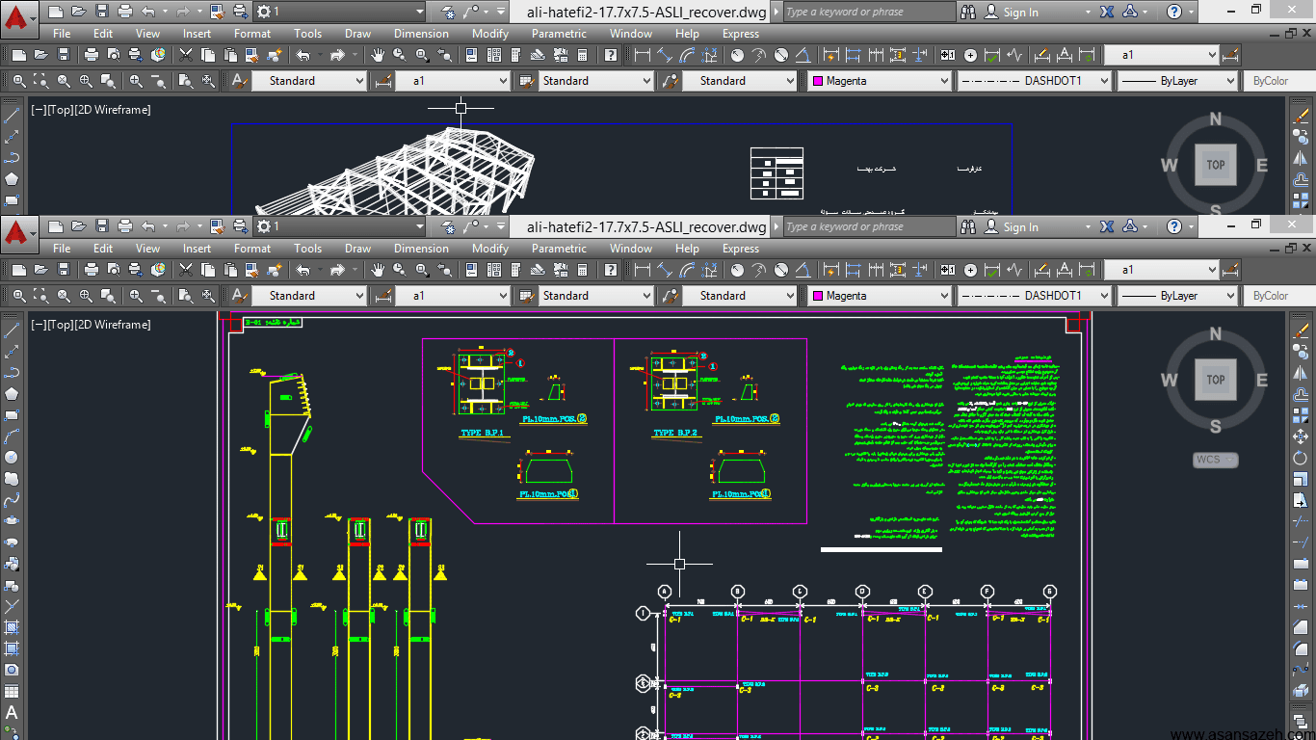Choose the Circle tool in lower window
The image size is (1316, 740).
(x=12, y=457)
